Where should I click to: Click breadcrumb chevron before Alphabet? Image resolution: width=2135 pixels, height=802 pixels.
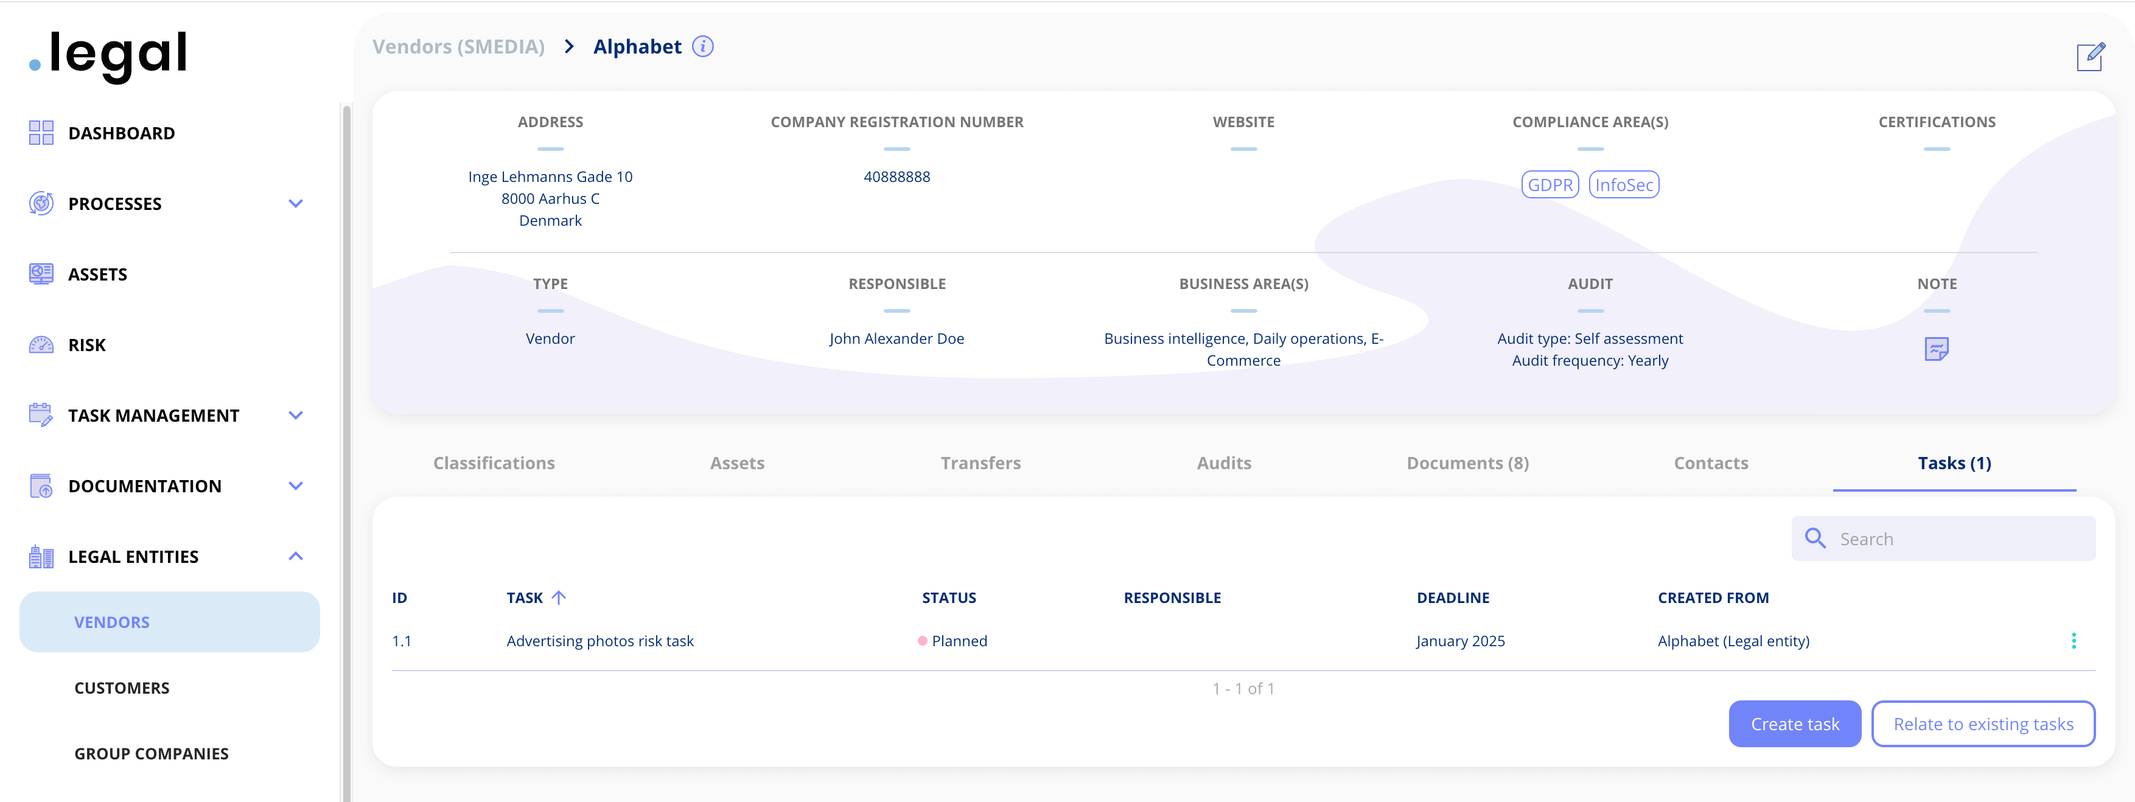click(568, 46)
